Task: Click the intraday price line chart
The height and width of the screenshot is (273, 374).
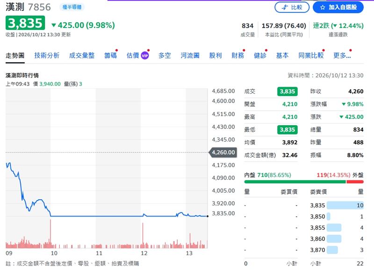Action: [x=107, y=153]
